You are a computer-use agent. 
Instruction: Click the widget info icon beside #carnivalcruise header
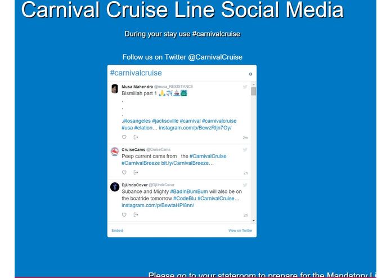click(250, 74)
